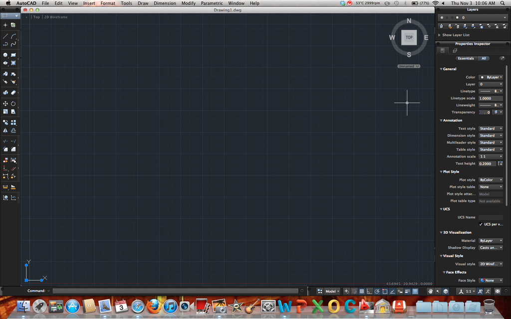The image size is (511, 319).
Task: Open the Draw menu
Action: tap(143, 3)
